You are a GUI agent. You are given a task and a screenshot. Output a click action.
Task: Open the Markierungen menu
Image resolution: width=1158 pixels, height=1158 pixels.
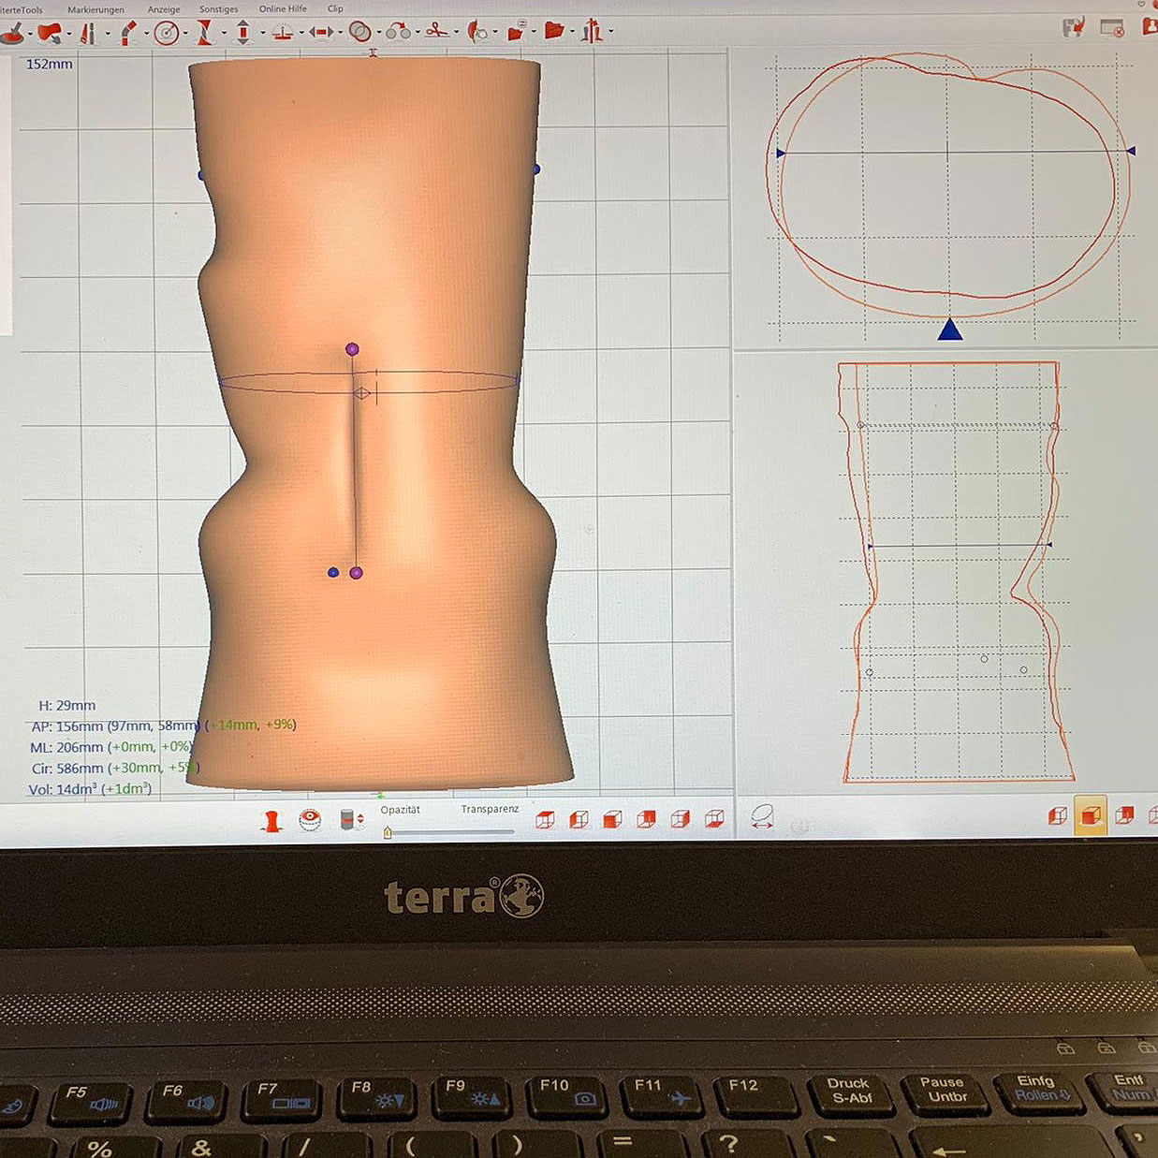point(95,9)
